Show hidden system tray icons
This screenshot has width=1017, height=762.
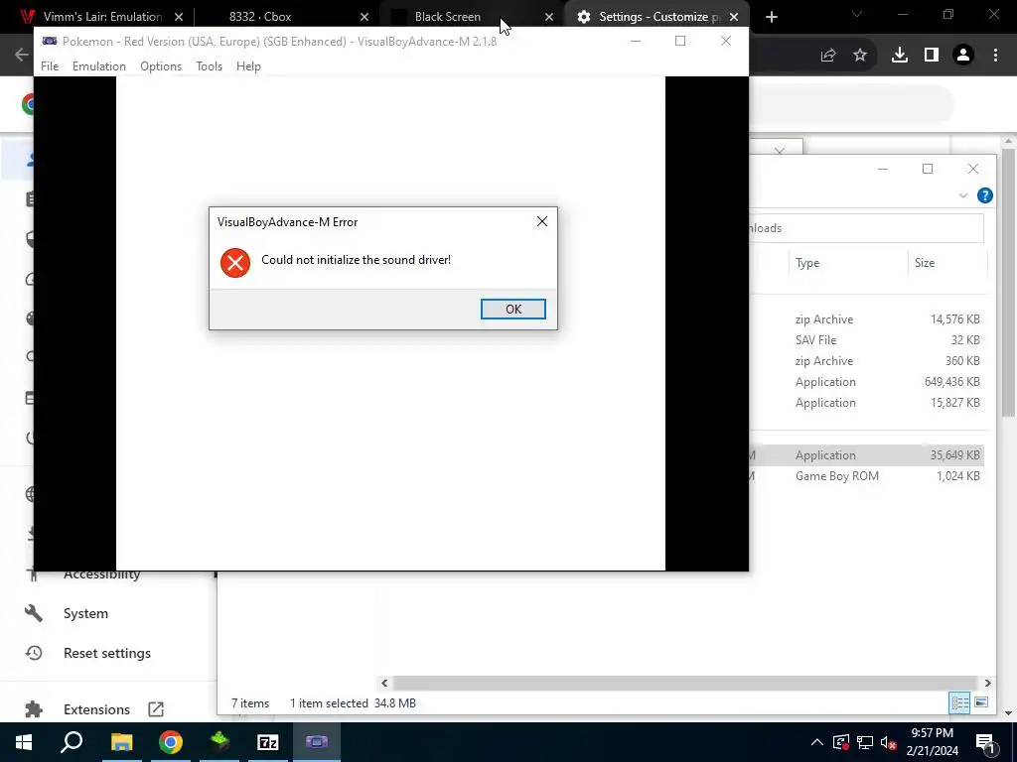pos(817,742)
